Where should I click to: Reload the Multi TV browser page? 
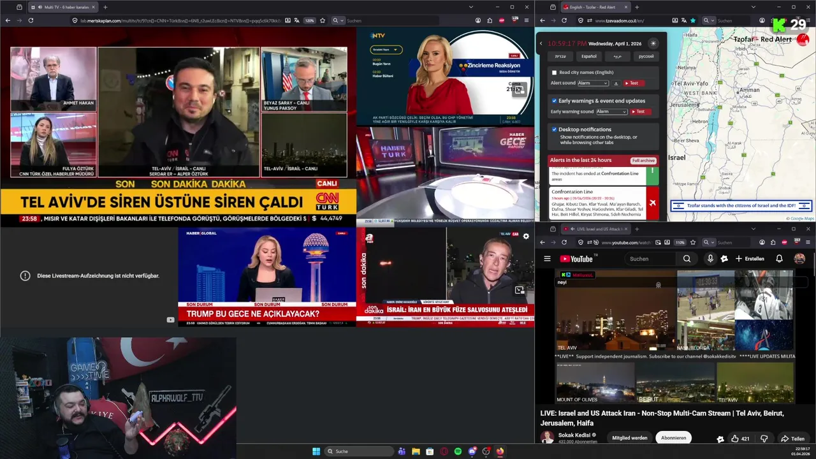coord(31,20)
